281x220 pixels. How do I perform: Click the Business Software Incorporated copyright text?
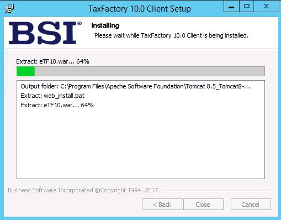pos(83,190)
